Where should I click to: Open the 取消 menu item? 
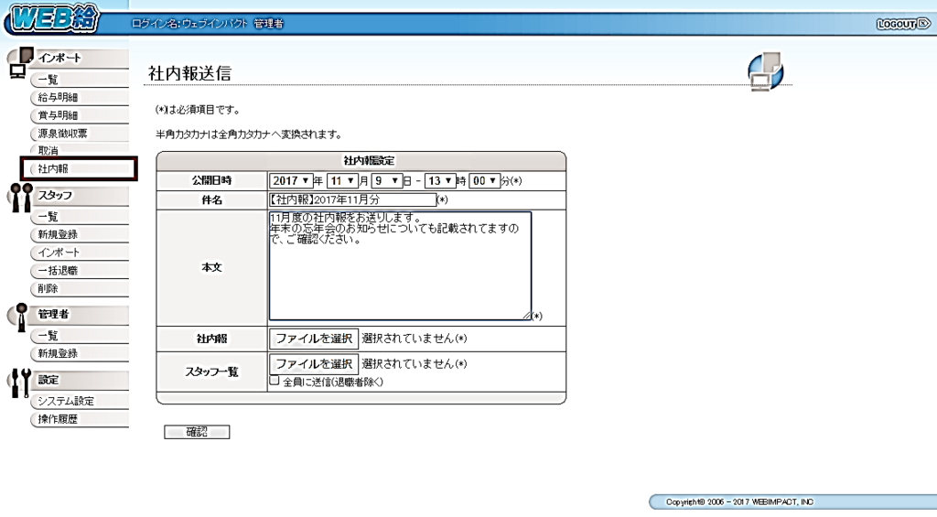click(x=79, y=151)
